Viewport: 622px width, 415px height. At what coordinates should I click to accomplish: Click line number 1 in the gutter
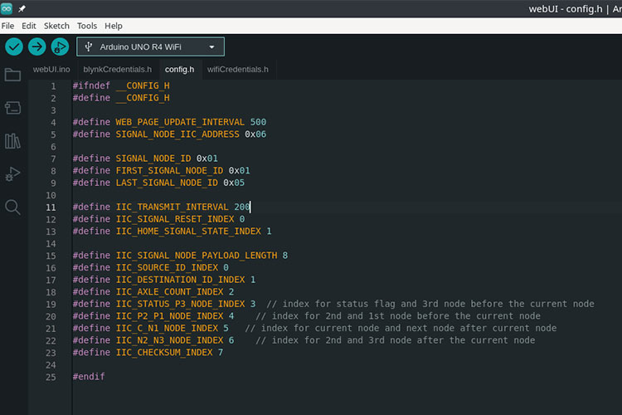tap(53, 86)
